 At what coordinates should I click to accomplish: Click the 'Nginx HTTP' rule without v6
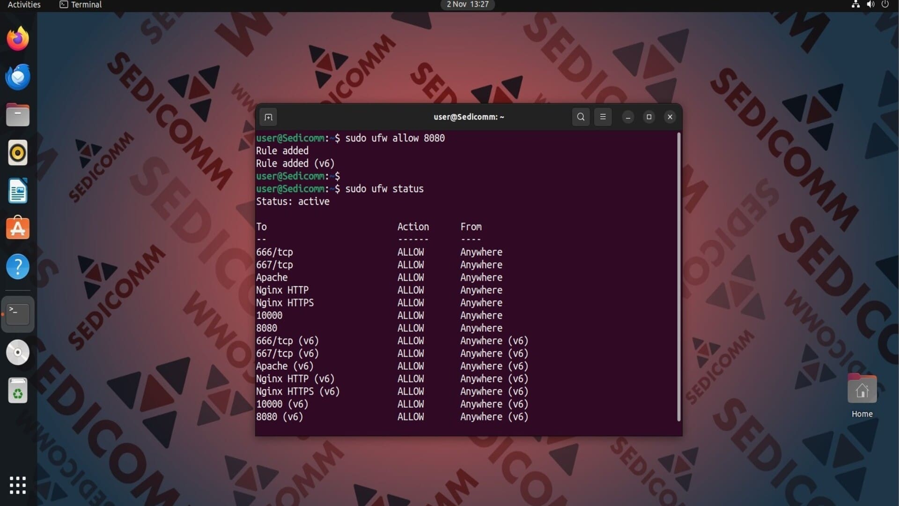tap(282, 290)
